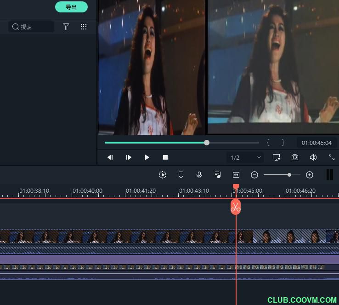Select the lower small-thumbnail video track clip
Image resolution: width=339 pixels, height=305 pixels.
tap(162, 267)
